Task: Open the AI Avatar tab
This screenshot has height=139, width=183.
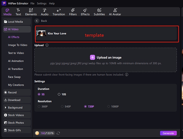Action: pos(115,12)
